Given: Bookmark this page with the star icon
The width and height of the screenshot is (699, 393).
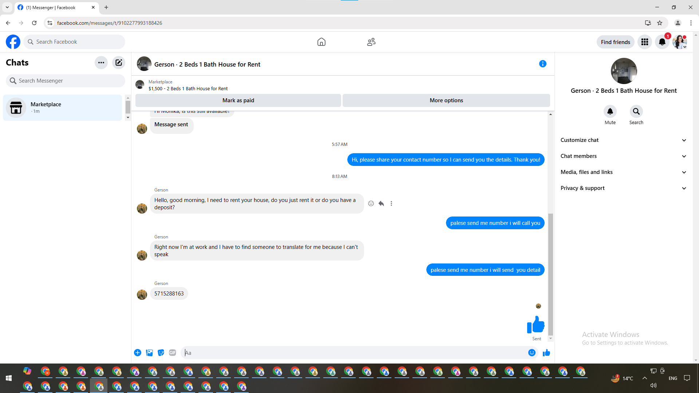Looking at the screenshot, I should click(x=660, y=23).
